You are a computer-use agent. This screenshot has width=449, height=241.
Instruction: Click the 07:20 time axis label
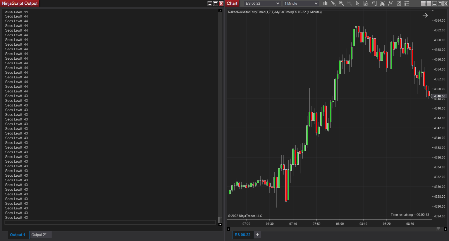[246, 224]
